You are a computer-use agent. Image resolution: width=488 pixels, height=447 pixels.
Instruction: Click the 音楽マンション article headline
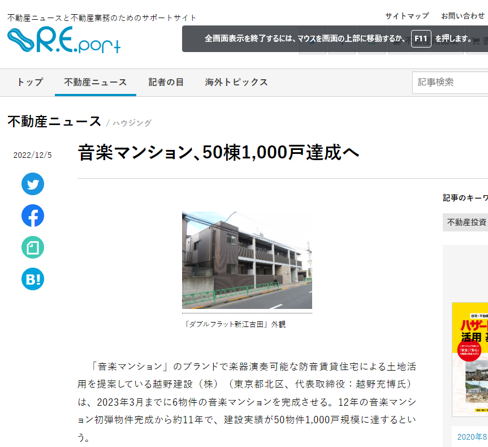218,153
